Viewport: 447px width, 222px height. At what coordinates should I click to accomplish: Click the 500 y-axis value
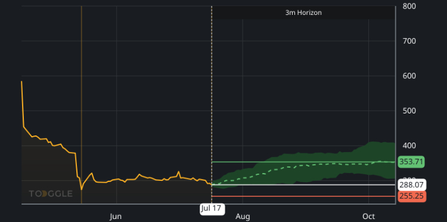pyautogui.click(x=409, y=111)
